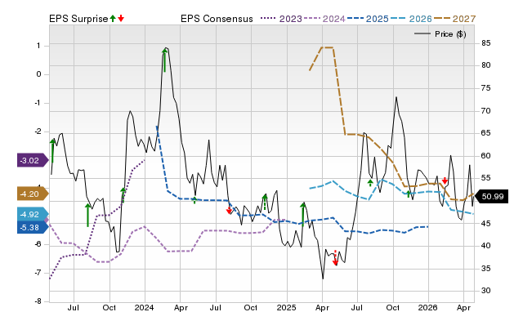Toggle the 2023 consensus legend entry
Screen dimensions: 523x312
(x=281, y=19)
